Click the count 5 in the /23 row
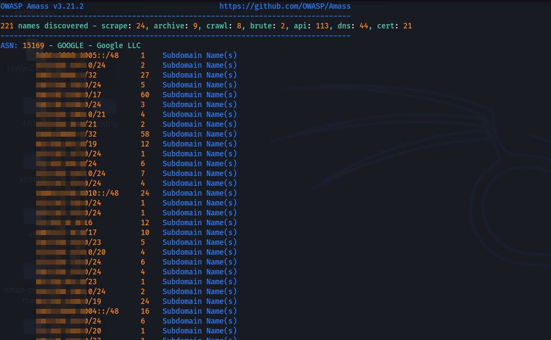Viewport: 551px width, 340px height. click(143, 242)
